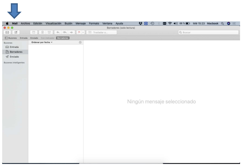Toggle the Buzones sidebar button
The image size is (243, 166).
pos(11,38)
